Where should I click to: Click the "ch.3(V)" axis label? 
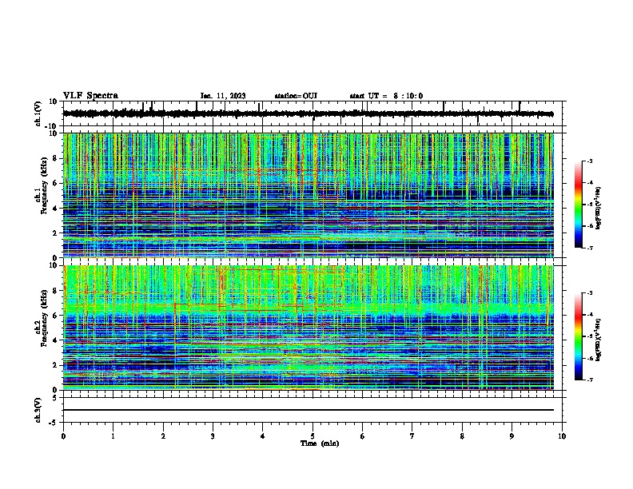click(x=38, y=410)
